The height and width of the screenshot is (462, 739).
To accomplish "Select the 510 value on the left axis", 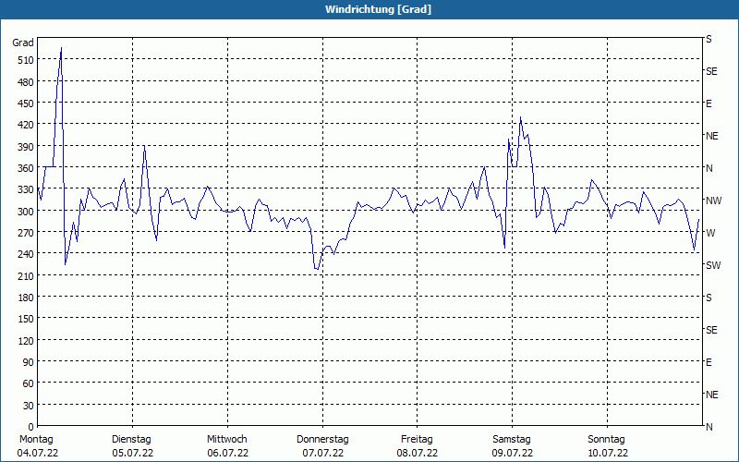I will 23,60.
